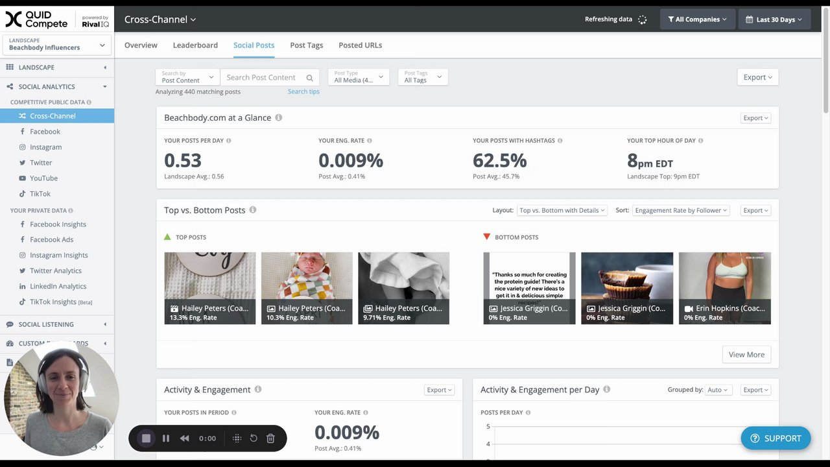Open the Posted URLs tab
This screenshot has width=830, height=467.
[360, 45]
